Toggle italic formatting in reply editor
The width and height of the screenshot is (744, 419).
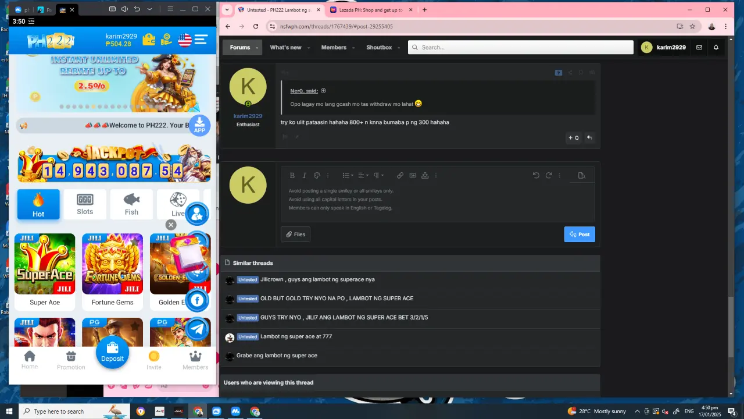(x=304, y=175)
